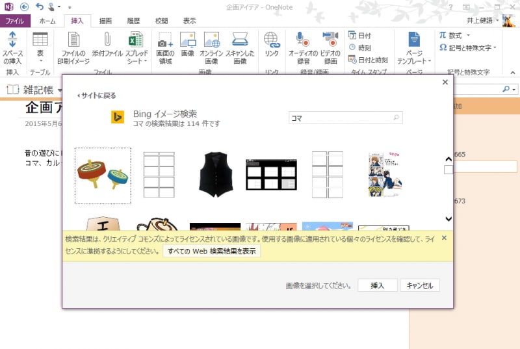Click the OneNote page search magnifier
520x349 pixels.
click(x=506, y=89)
